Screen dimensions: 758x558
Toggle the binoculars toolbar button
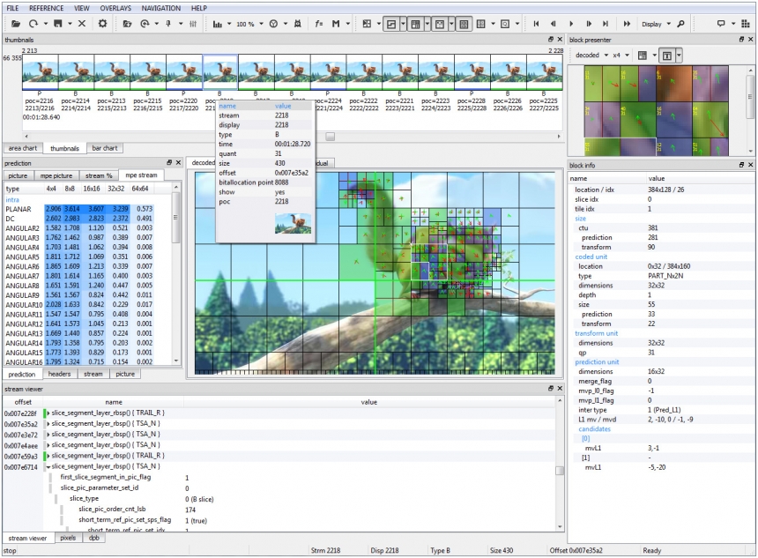pyautogui.click(x=297, y=24)
